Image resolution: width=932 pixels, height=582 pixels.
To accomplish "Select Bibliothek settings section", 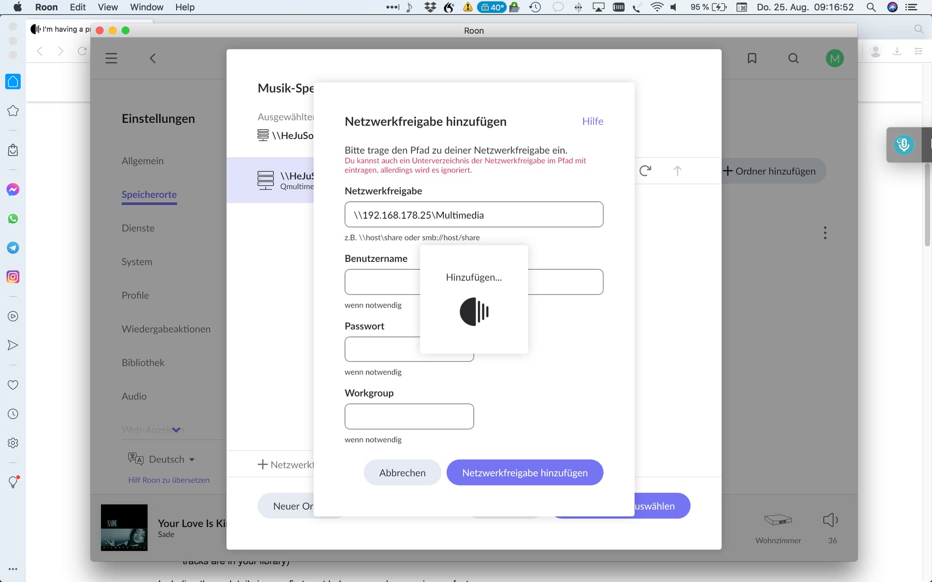I will pos(143,362).
